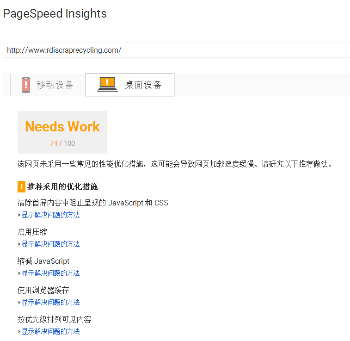Click the summary sentence starting 该网页未采用
The height and width of the screenshot is (341, 350).
tap(175, 164)
